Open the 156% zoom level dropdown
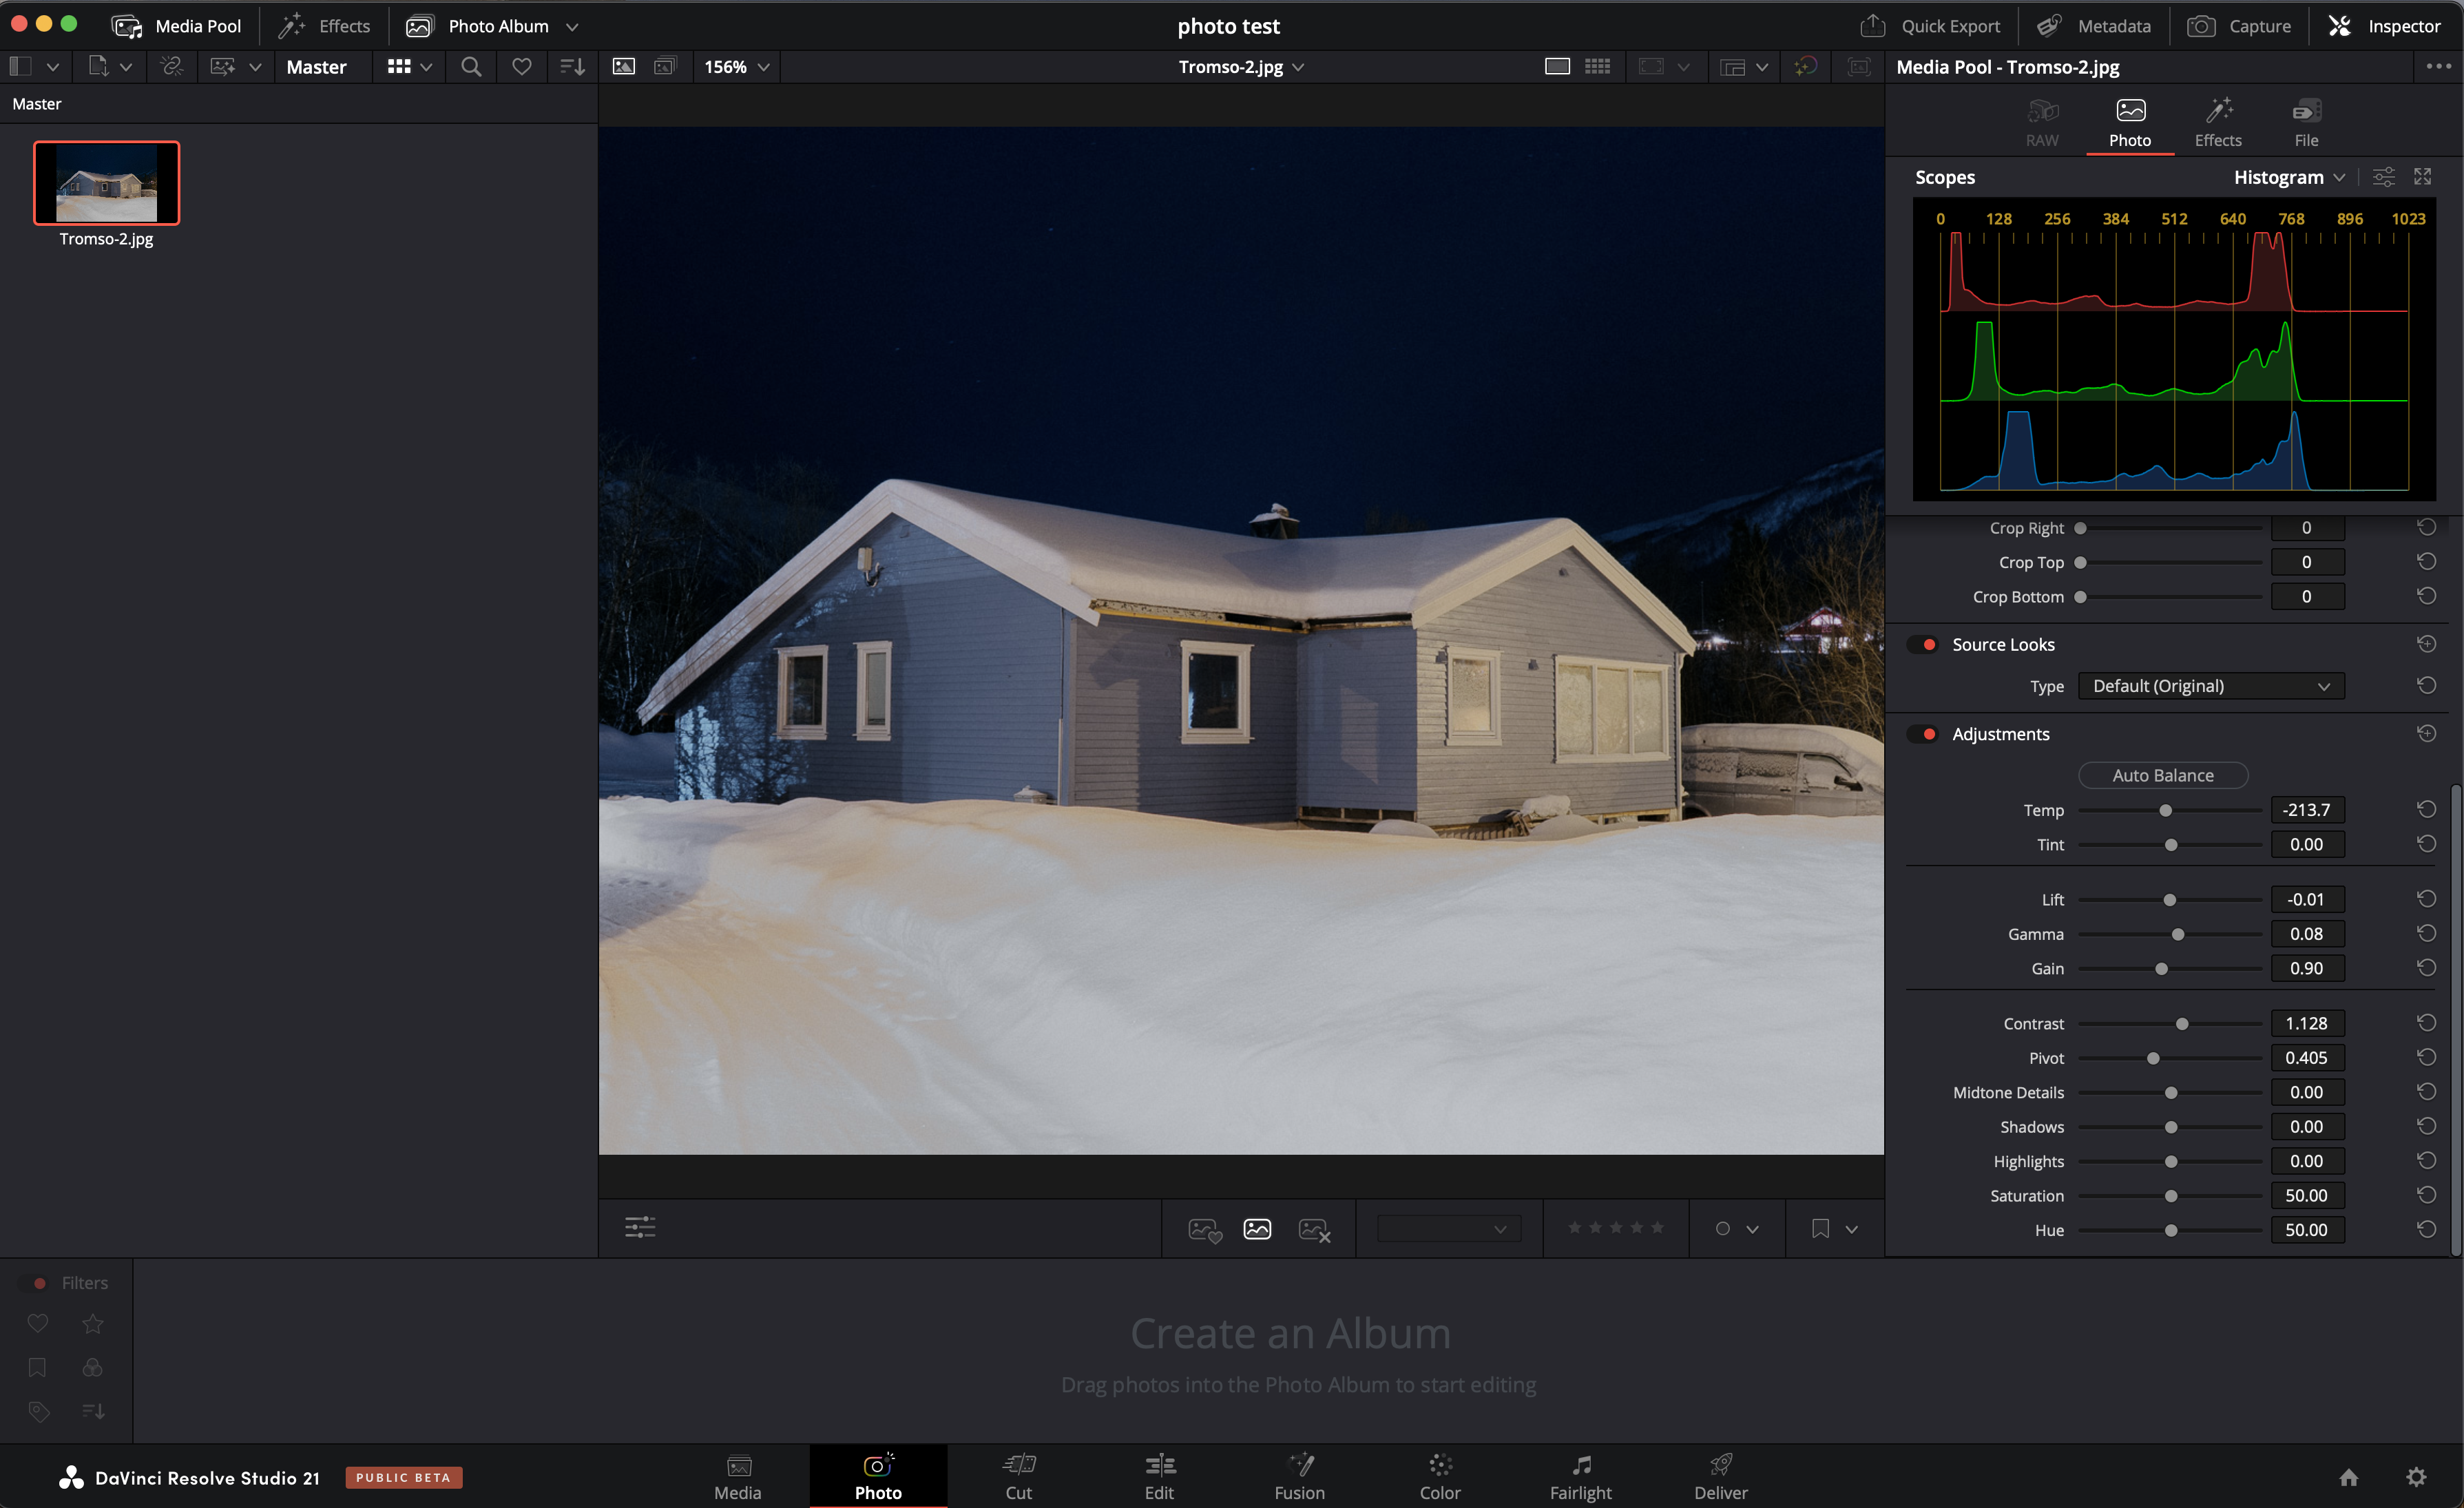 736,67
